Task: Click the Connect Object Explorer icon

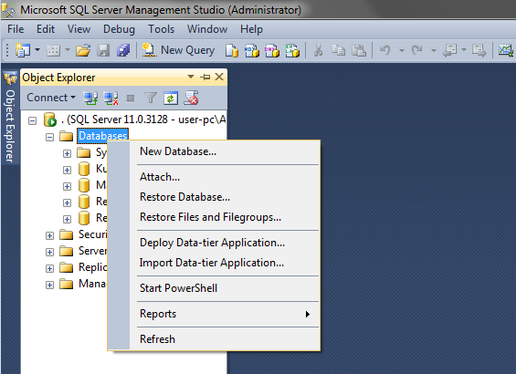Action: (x=90, y=98)
